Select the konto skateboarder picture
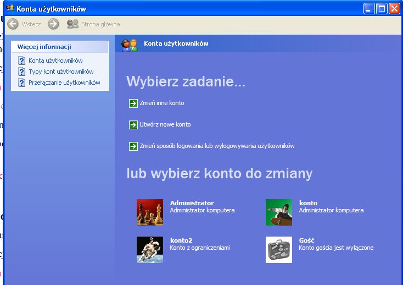 tap(279, 212)
